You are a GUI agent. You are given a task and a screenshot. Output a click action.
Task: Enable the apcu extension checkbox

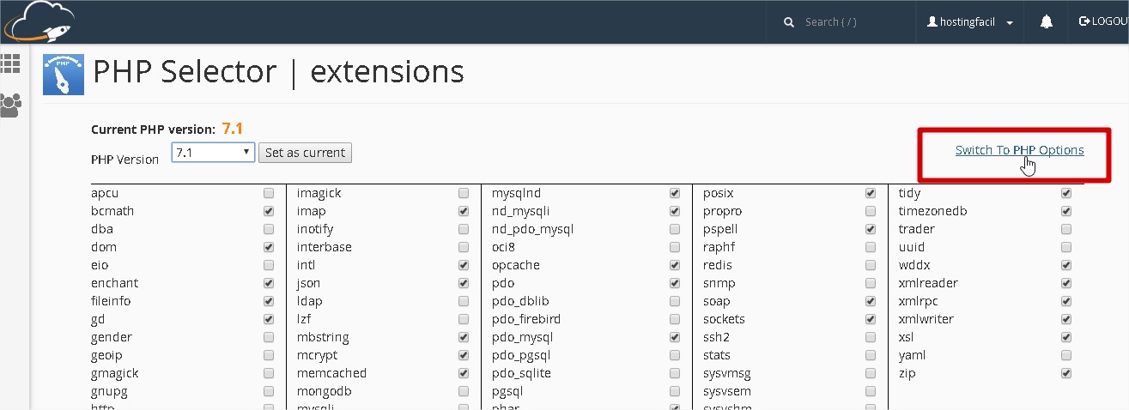[x=269, y=193]
